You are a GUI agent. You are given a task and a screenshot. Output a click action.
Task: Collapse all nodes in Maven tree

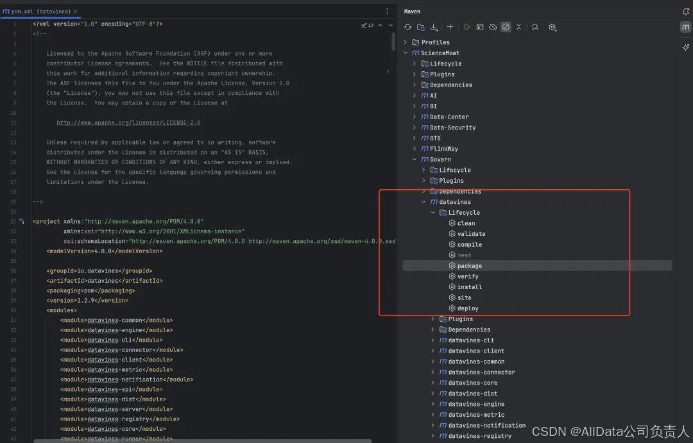(x=519, y=28)
